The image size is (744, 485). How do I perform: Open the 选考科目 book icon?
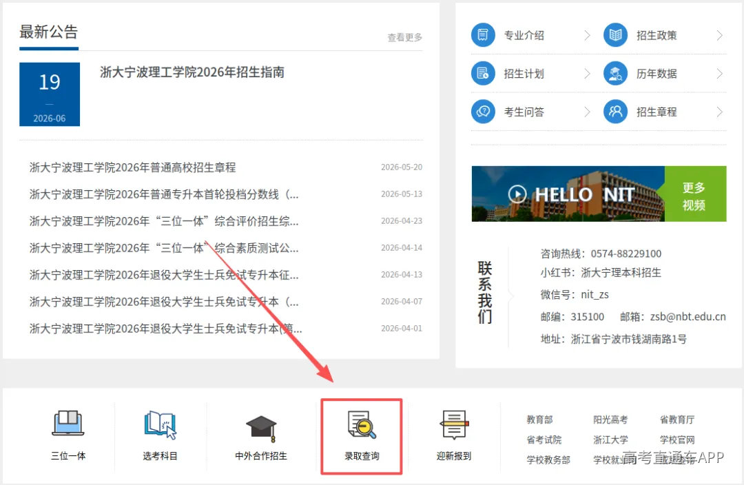click(160, 424)
